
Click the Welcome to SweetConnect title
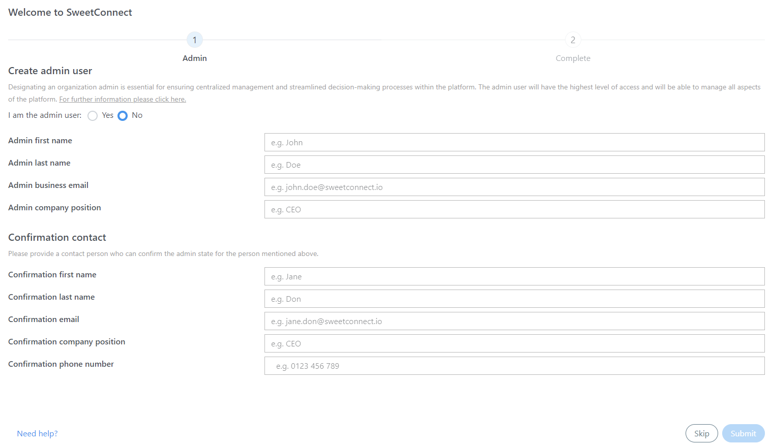click(x=70, y=12)
